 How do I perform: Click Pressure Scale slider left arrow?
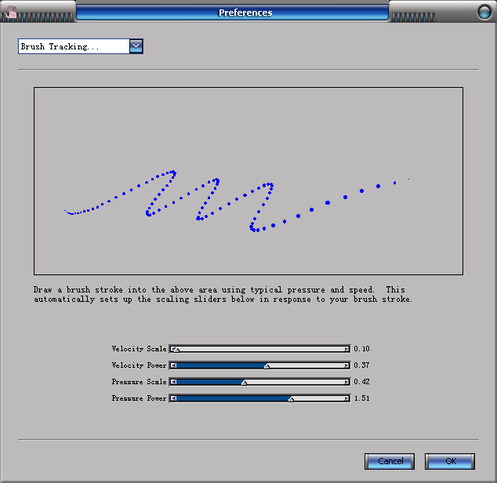pos(173,382)
